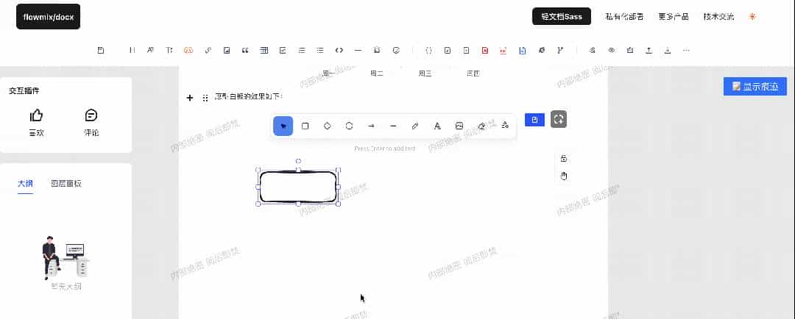The image size is (795, 319).
Task: Open the 更多产品 menu item
Action: coord(674,17)
